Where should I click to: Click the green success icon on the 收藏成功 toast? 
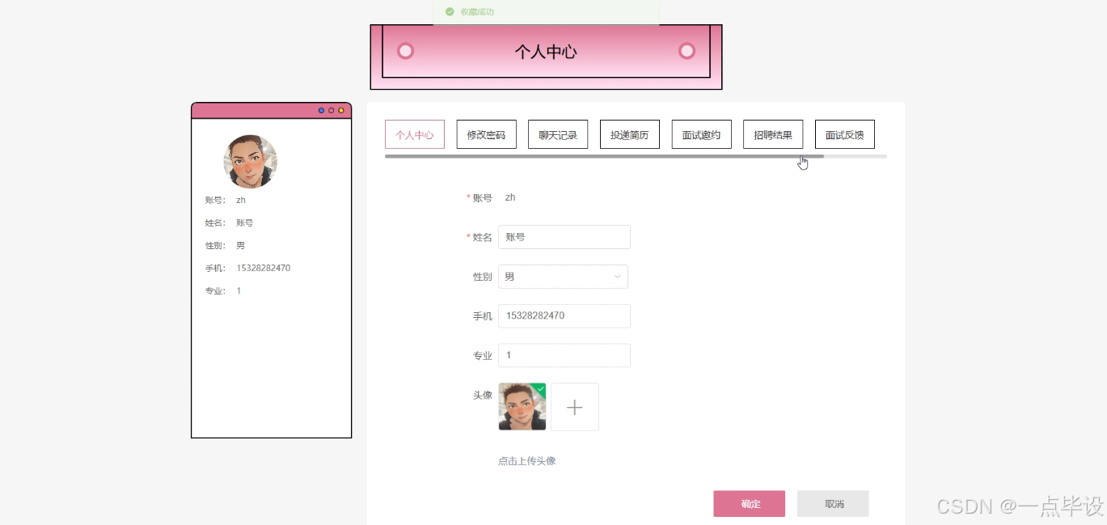point(450,11)
